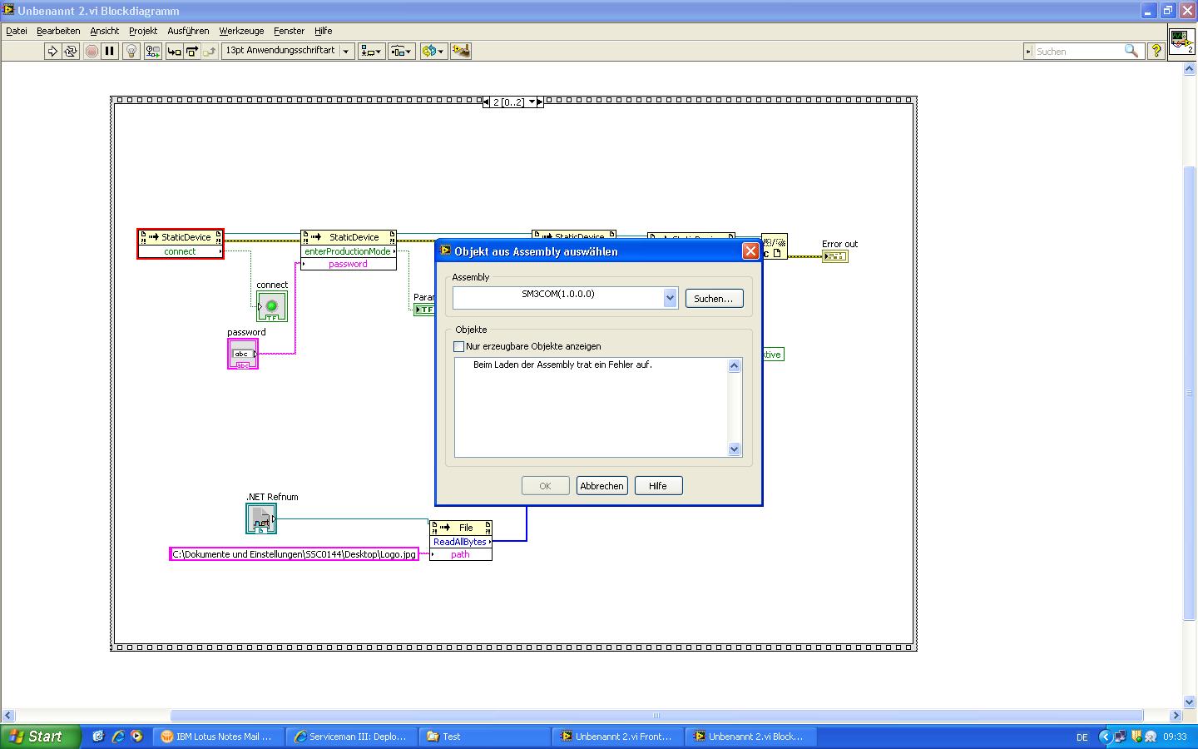Select the 'Beim Laden der Assembly' error text
This screenshot has height=749, width=1198.
pyautogui.click(x=562, y=365)
